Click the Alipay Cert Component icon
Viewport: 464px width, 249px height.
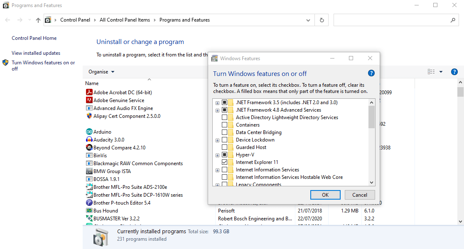[89, 116]
